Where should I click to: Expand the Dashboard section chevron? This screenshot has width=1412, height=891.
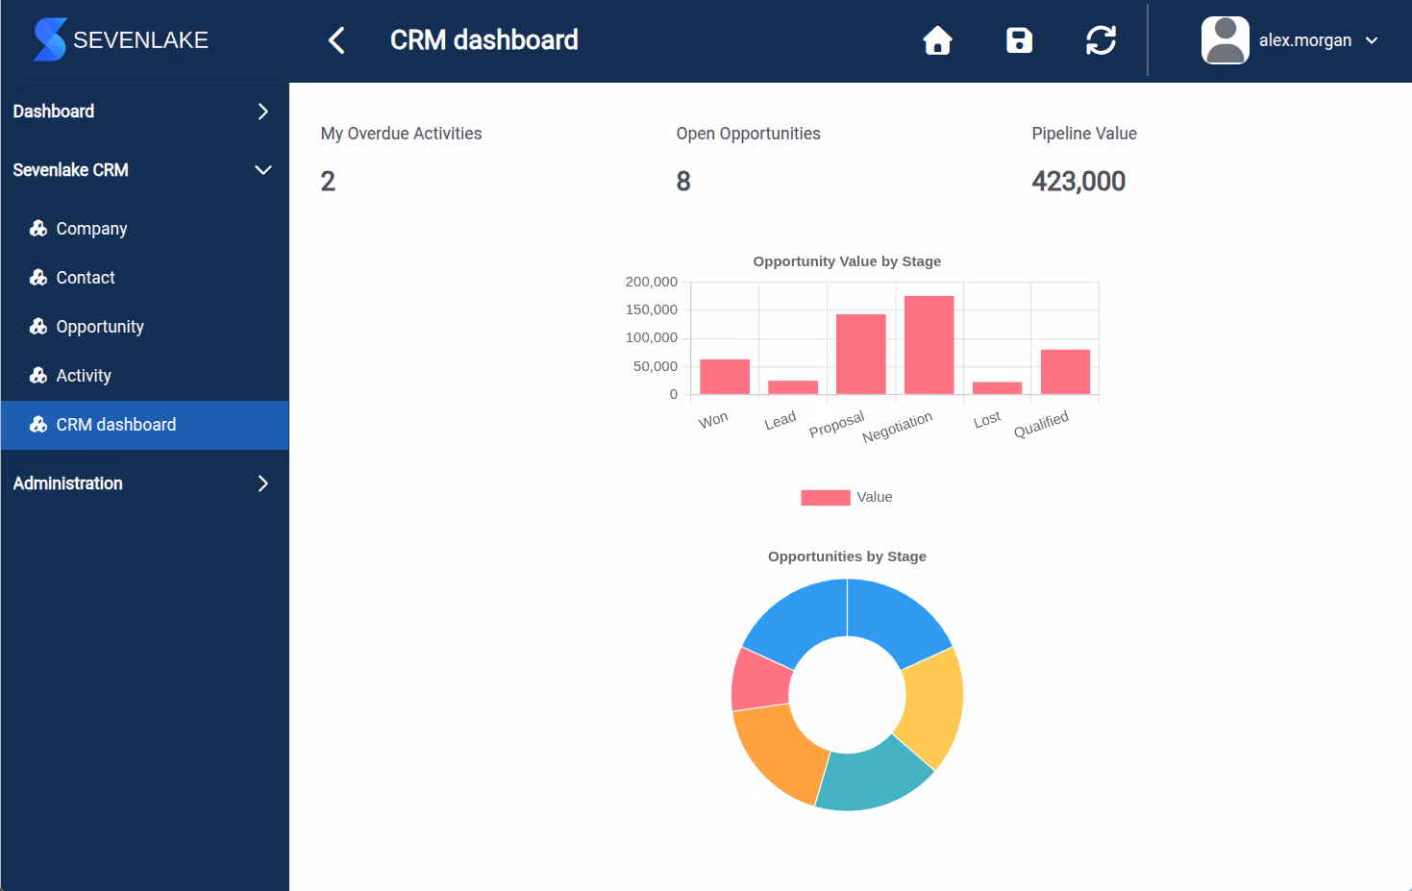(262, 111)
